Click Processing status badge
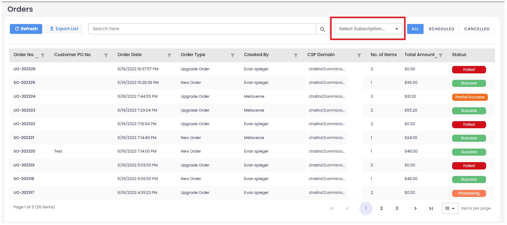Viewport: 507px width, 225px height. pos(469,193)
